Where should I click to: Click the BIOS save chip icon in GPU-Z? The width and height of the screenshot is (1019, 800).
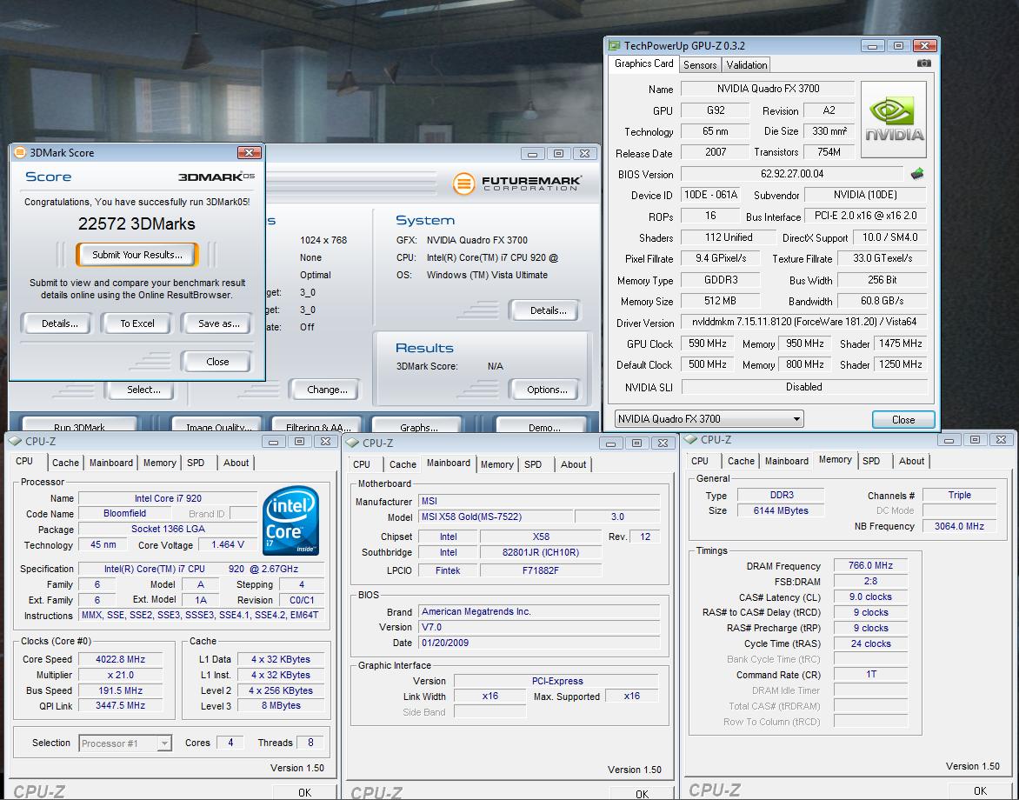coord(917,174)
